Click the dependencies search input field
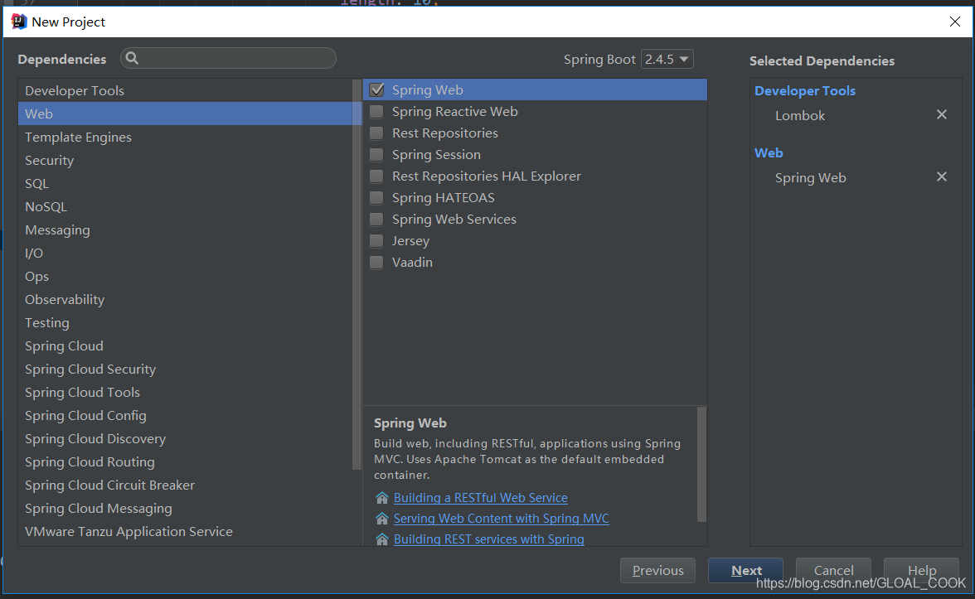The height and width of the screenshot is (599, 975). pyautogui.click(x=228, y=58)
